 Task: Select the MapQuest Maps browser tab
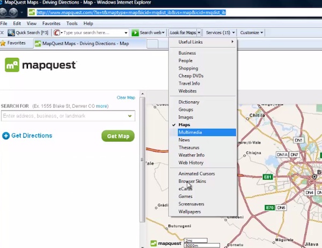tap(90, 43)
